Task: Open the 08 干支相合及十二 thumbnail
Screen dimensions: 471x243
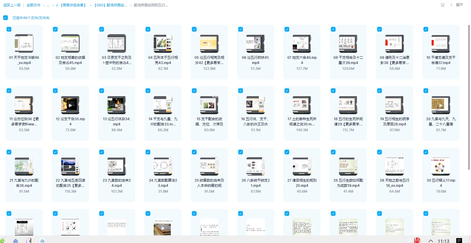Action: pyautogui.click(x=348, y=43)
